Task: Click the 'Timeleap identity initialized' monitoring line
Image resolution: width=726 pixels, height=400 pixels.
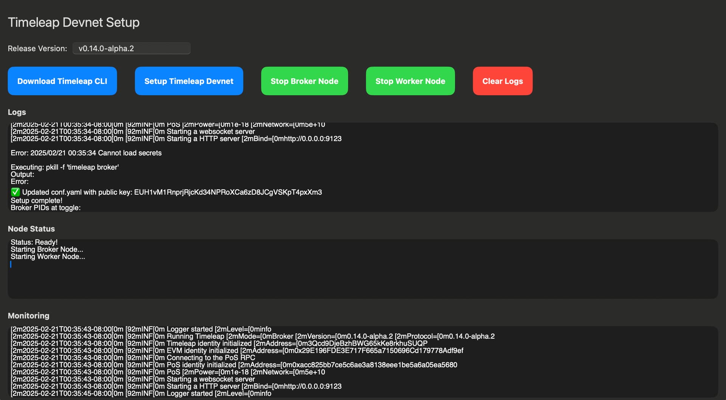Action: (219, 343)
